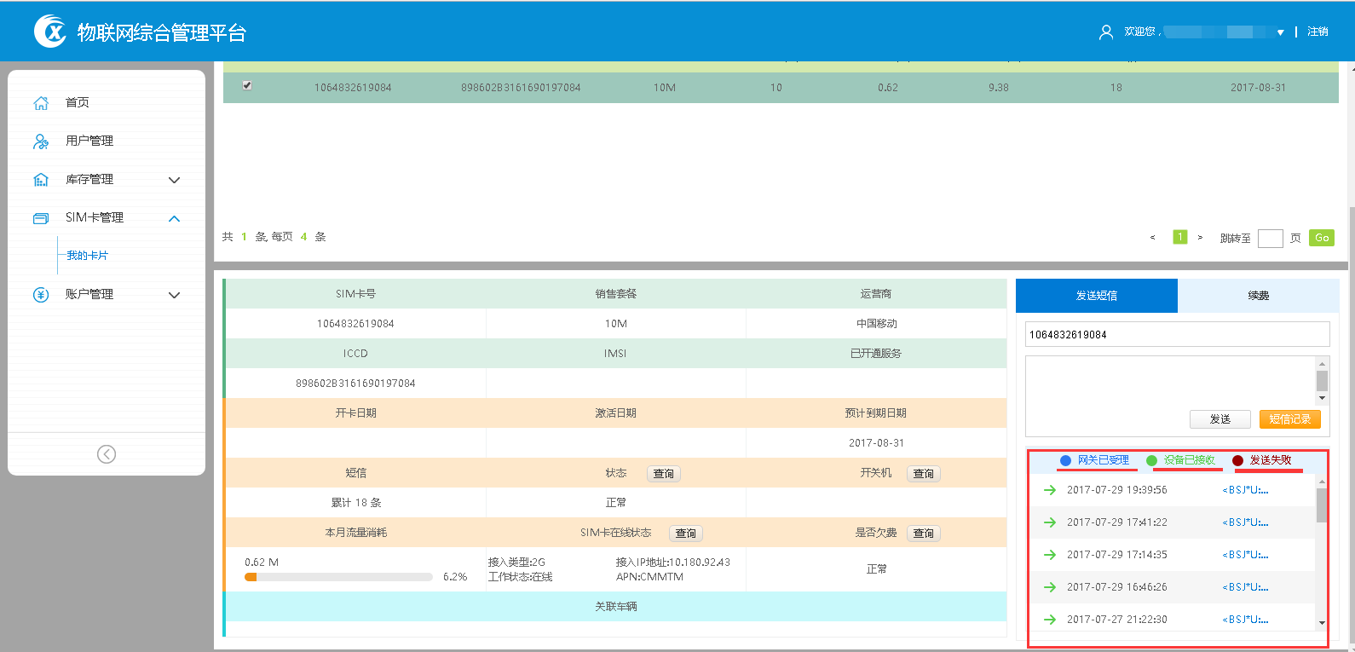Expand the 库存管理 menu chevron
1355x652 pixels.
[175, 180]
